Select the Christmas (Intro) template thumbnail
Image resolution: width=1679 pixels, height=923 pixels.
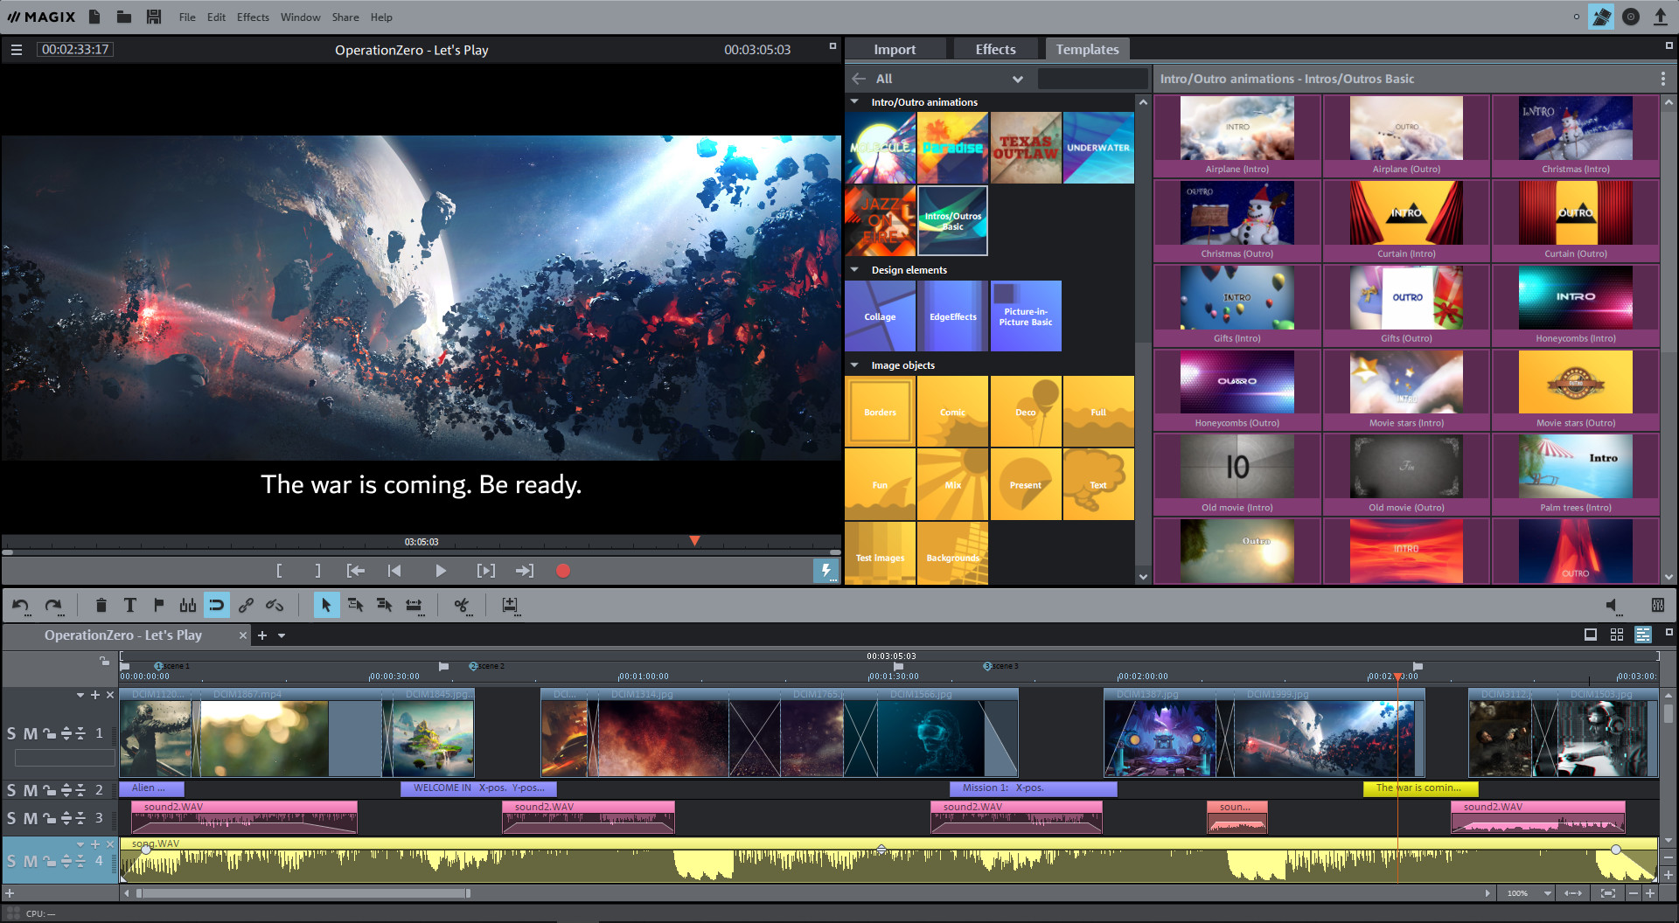pos(1575,128)
